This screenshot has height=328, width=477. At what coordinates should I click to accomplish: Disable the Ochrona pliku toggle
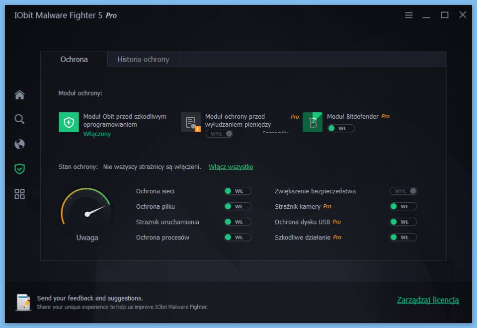pyautogui.click(x=238, y=207)
